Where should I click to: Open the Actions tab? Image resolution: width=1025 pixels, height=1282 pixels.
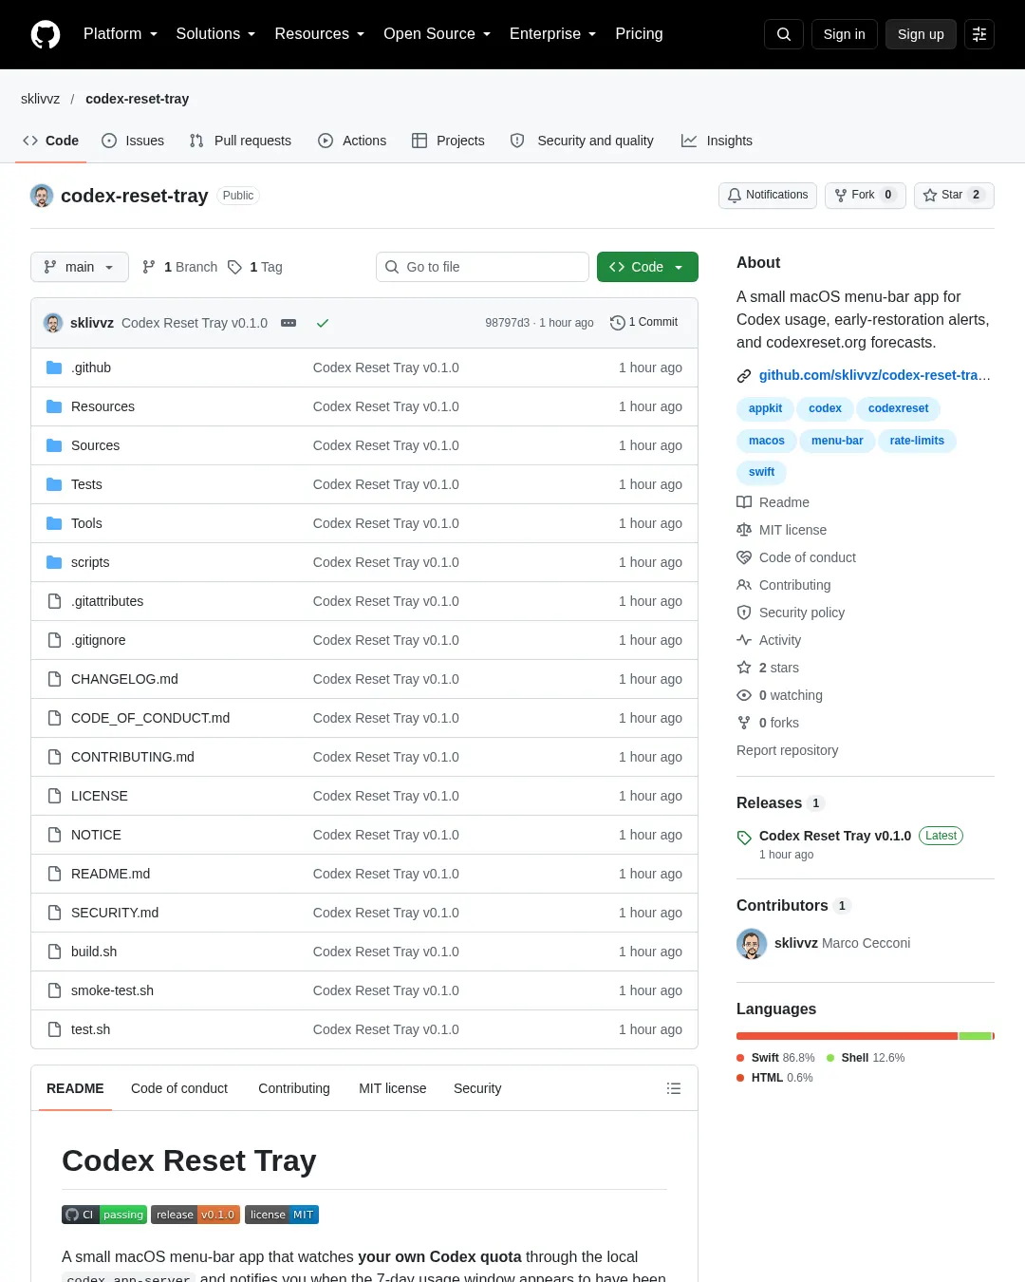click(x=352, y=141)
